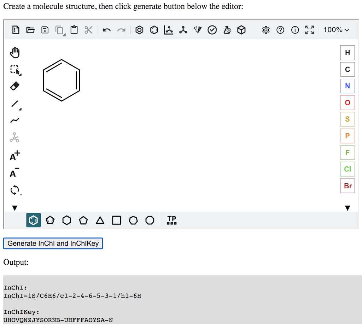Open the zoom percentage dropdown
The image size is (362, 329).
click(336, 30)
